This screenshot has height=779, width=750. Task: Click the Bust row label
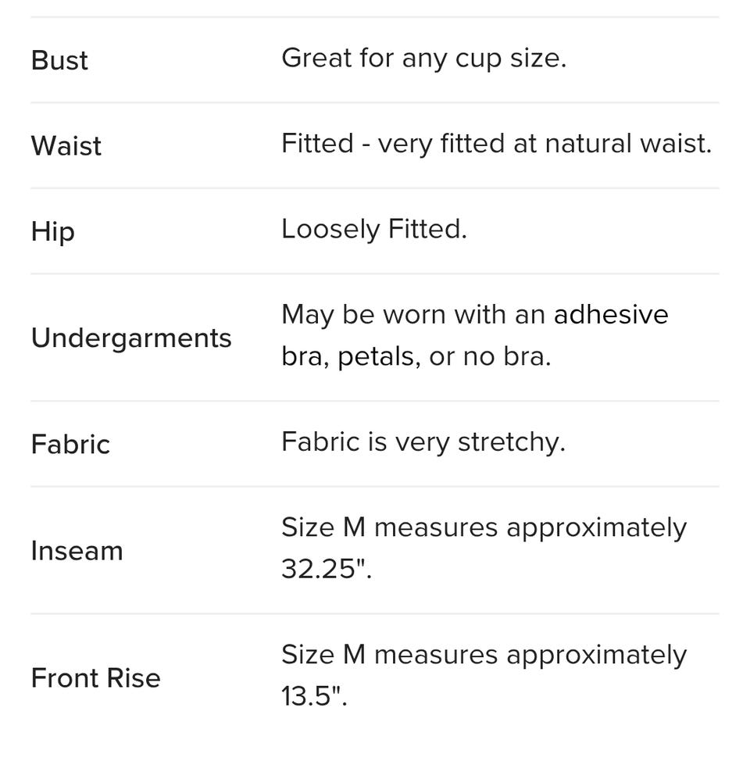coord(59,61)
